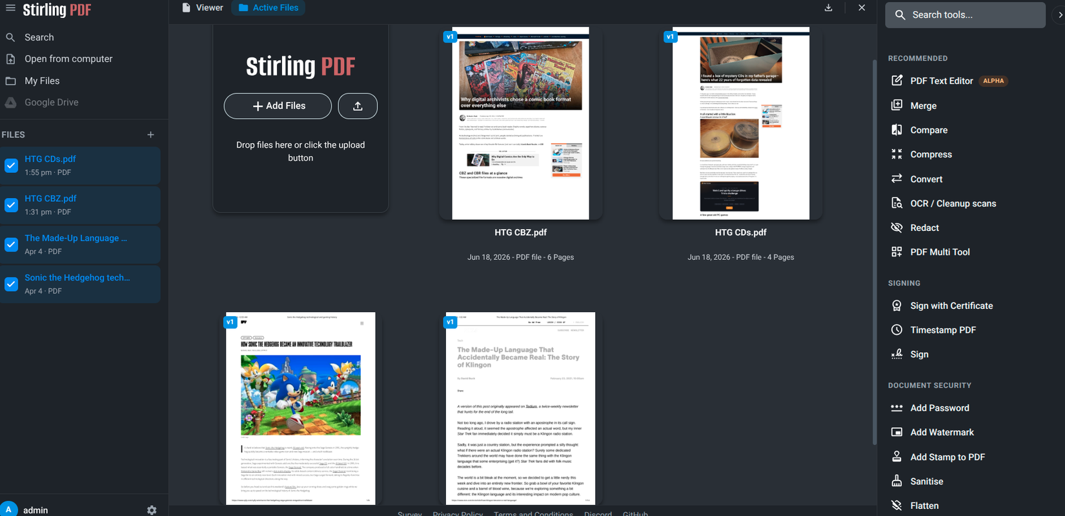Viewport: 1065px width, 516px height.
Task: Uncheck HTG CDs.pdf in the files list
Action: [11, 166]
